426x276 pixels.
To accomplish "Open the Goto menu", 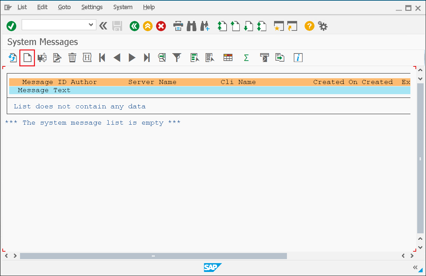I will tap(64, 7).
